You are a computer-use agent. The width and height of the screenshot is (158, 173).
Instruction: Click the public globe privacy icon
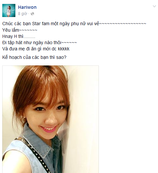point(32,14)
